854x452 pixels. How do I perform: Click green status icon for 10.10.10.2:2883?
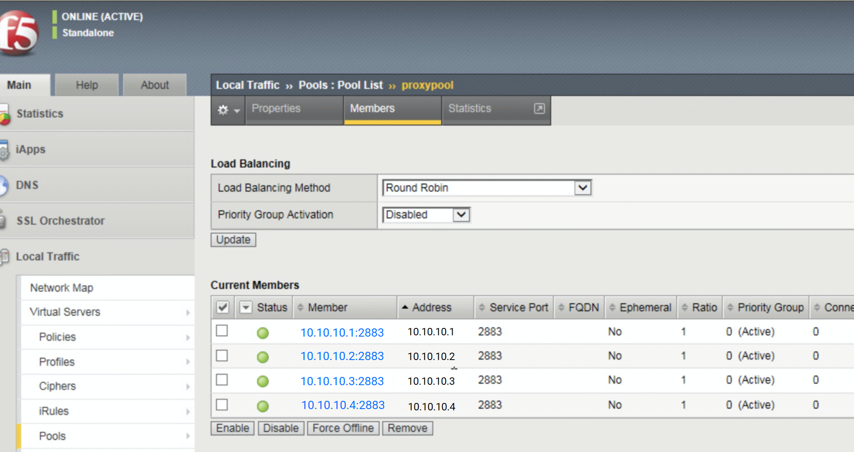point(263,357)
